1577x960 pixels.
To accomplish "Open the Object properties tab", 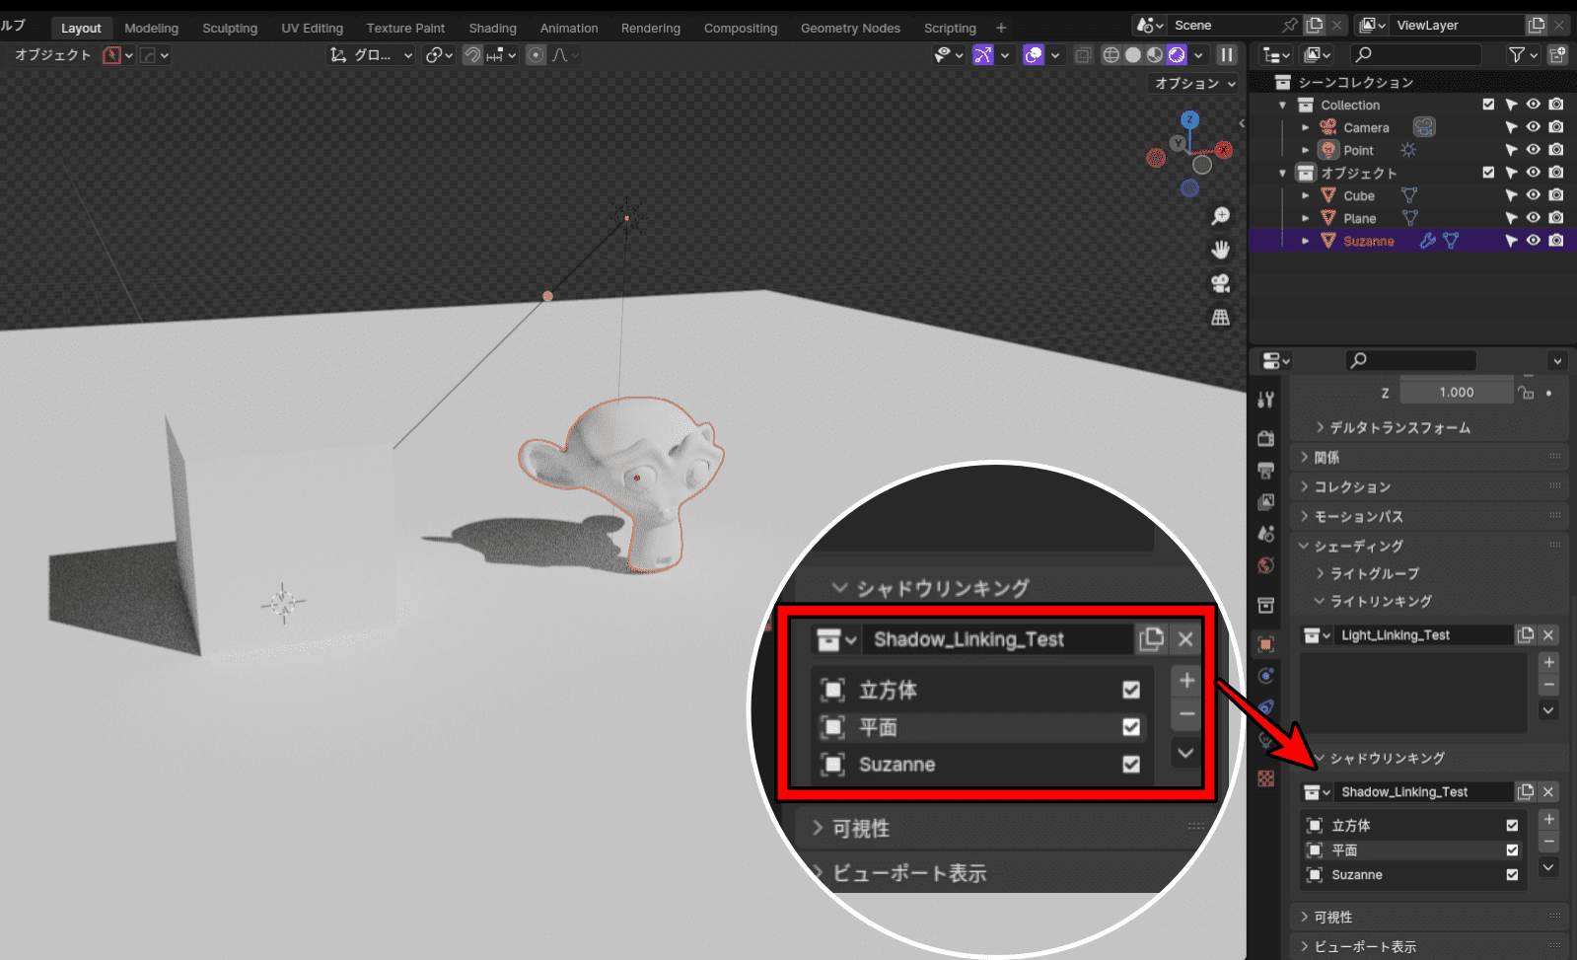I will [1266, 644].
